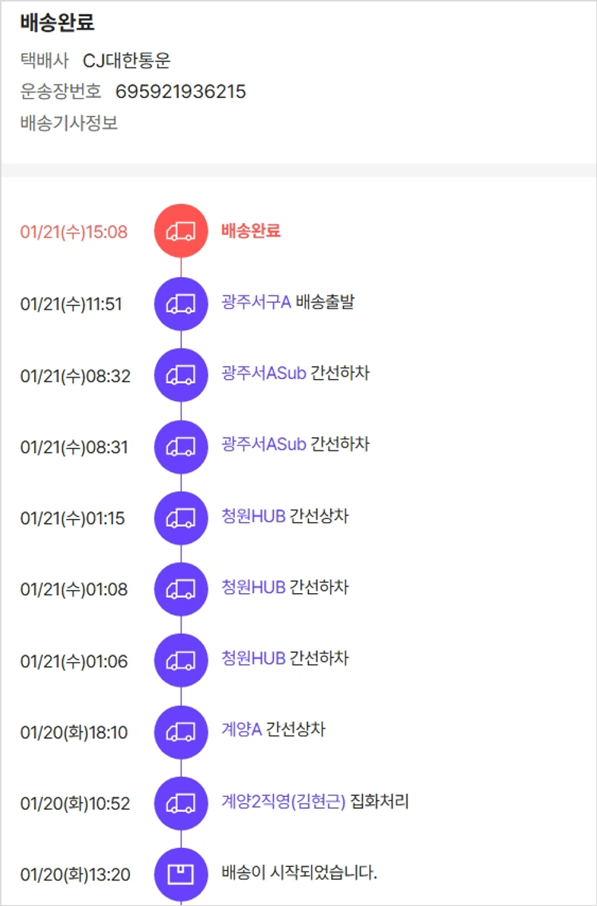Screen dimensions: 597x906
Task: Click truck icon for 청원HUB 간선상차
Action: (181, 518)
